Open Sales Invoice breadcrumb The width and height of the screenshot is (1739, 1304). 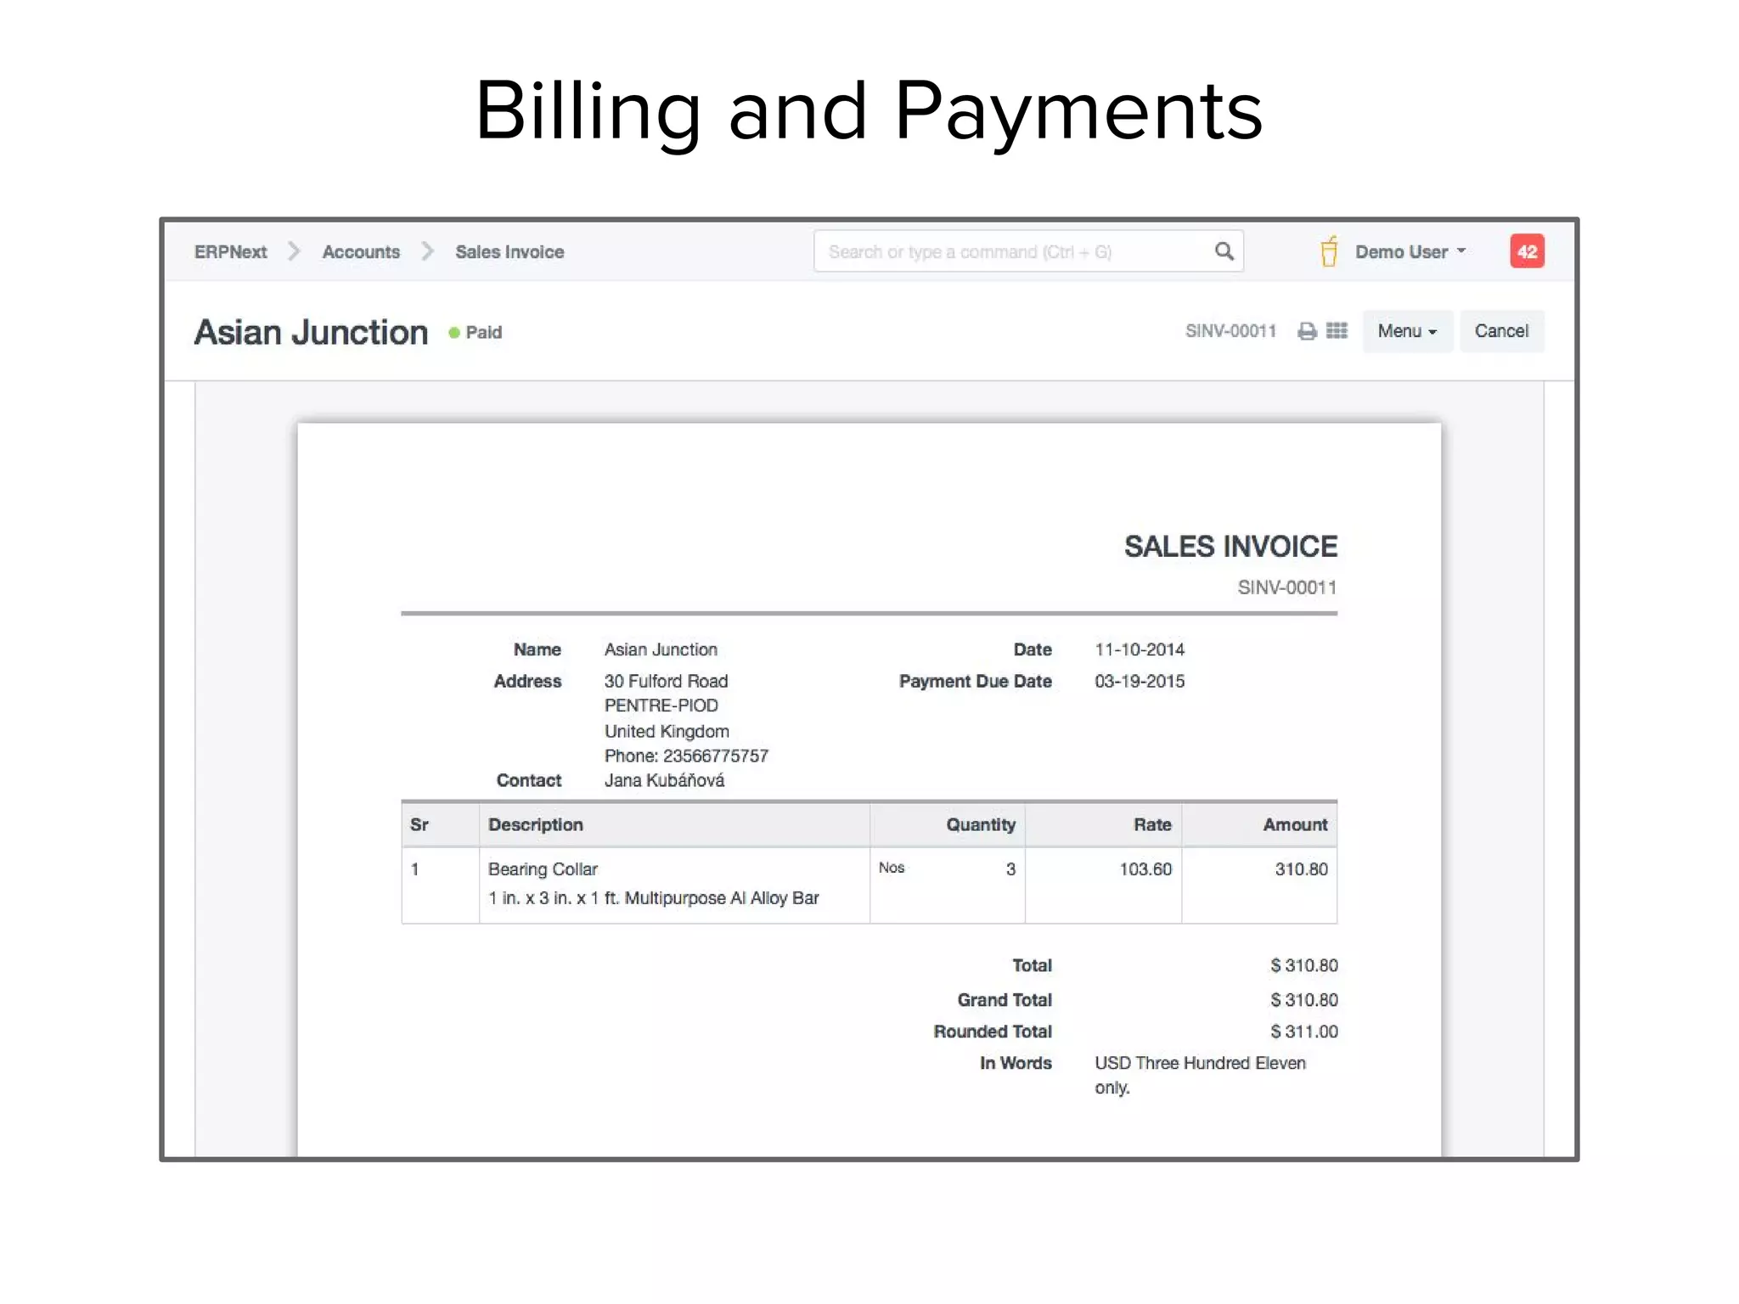[509, 251]
